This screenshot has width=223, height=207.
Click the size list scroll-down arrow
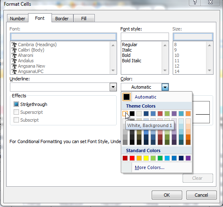(x=209, y=70)
